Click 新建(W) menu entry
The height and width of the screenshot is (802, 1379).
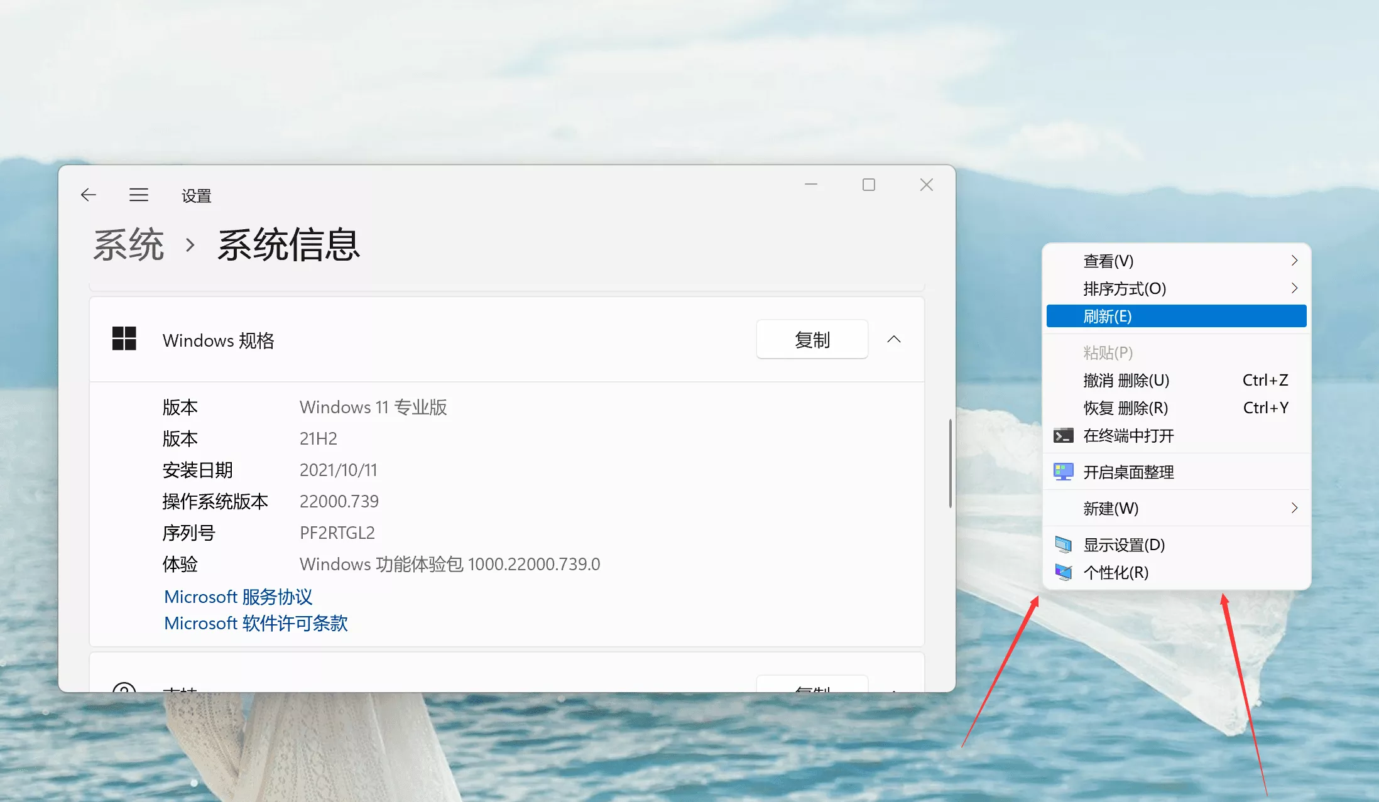pyautogui.click(x=1176, y=508)
